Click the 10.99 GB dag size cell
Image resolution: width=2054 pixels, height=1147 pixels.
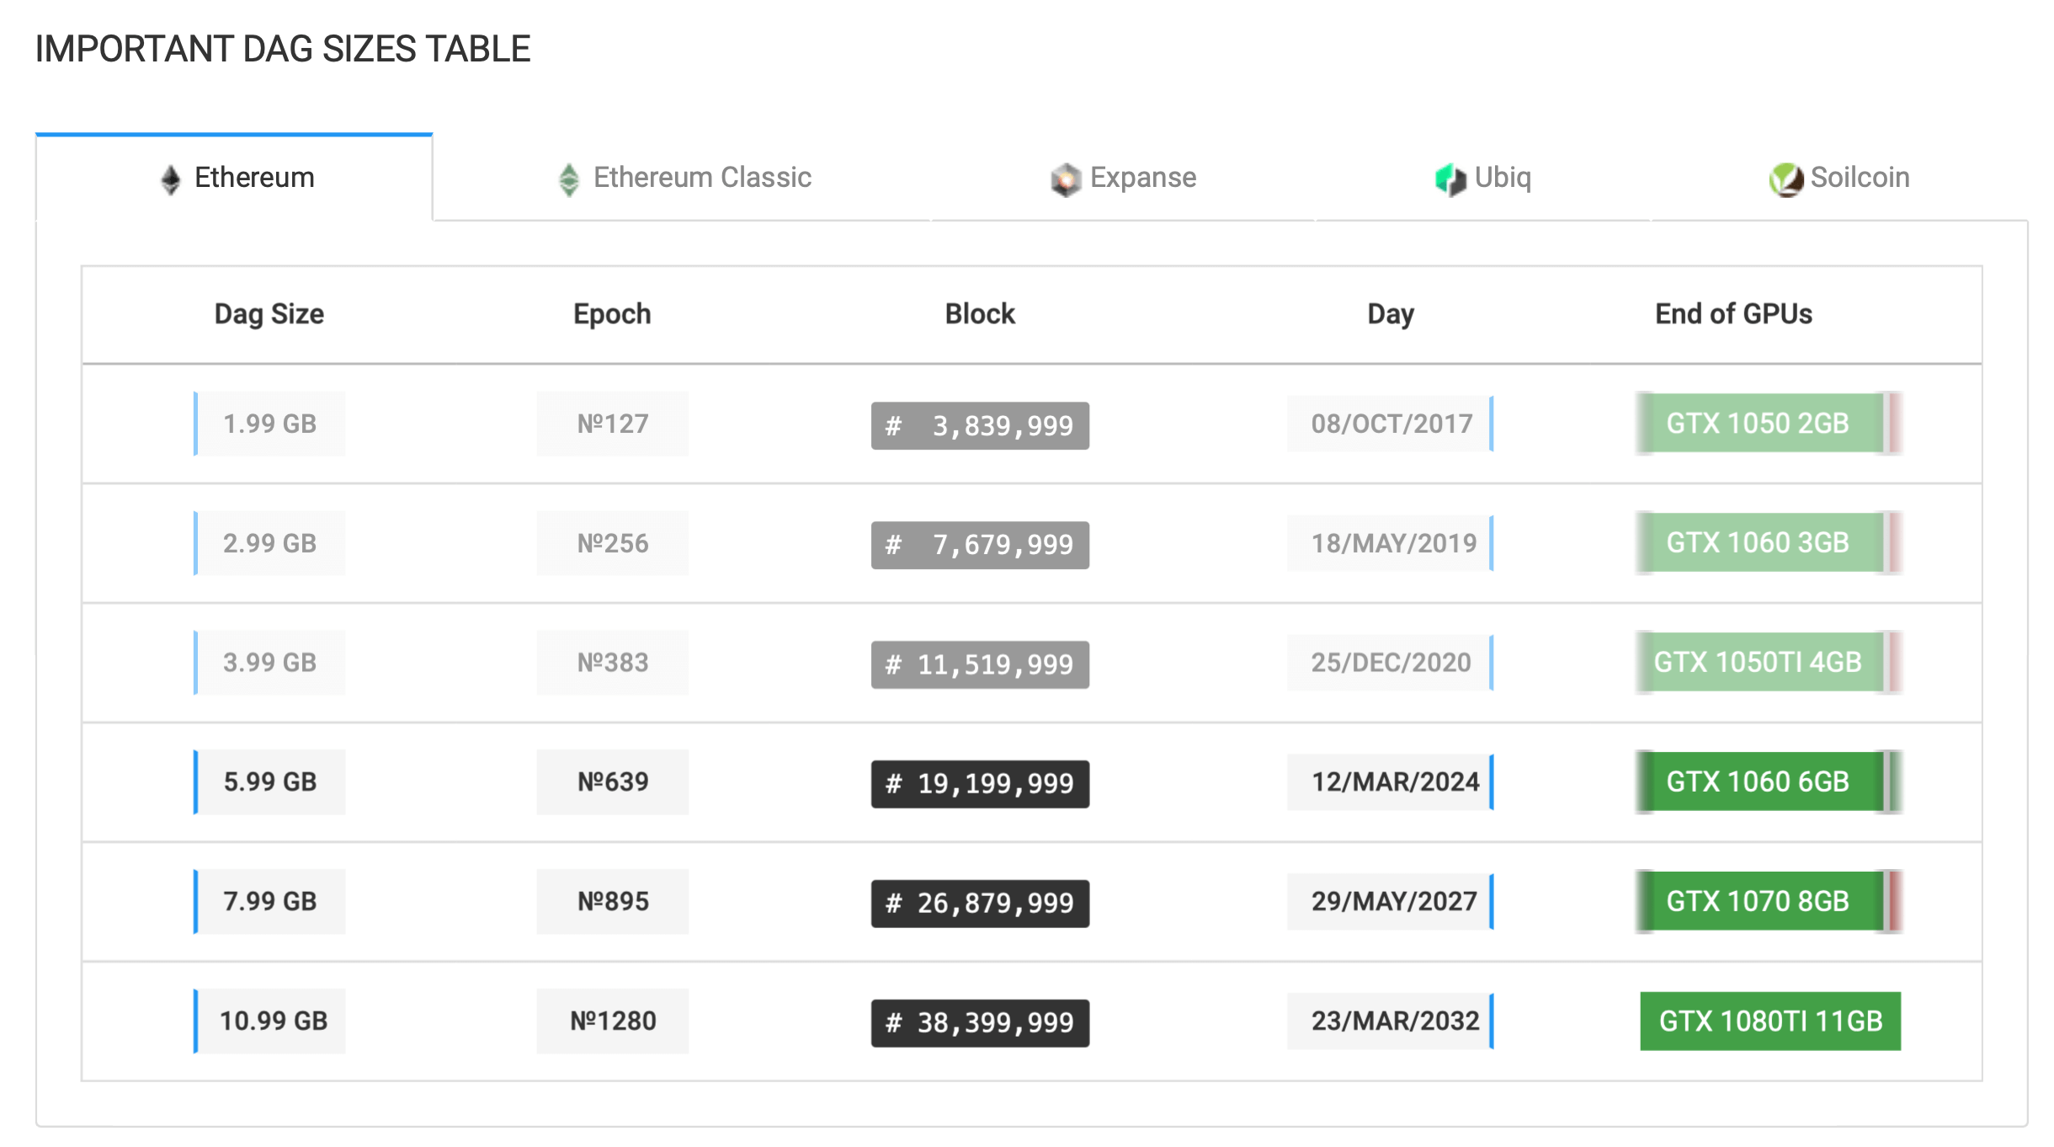pyautogui.click(x=273, y=1021)
